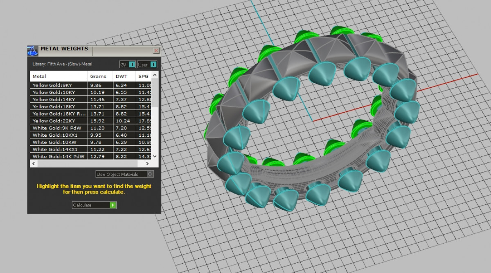Screen dimensions: 491x273
Task: Select the White Gold:14K PdW row
Action: pyautogui.click(x=59, y=156)
